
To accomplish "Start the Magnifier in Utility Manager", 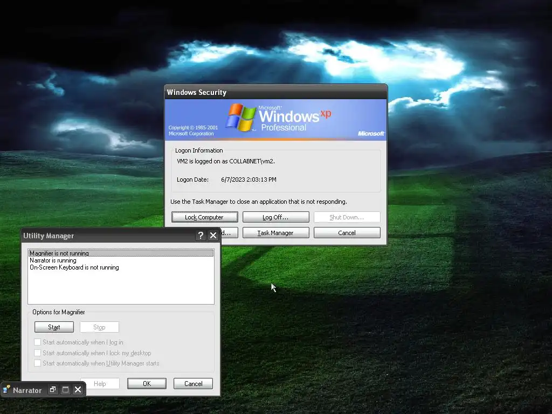I will coord(54,327).
